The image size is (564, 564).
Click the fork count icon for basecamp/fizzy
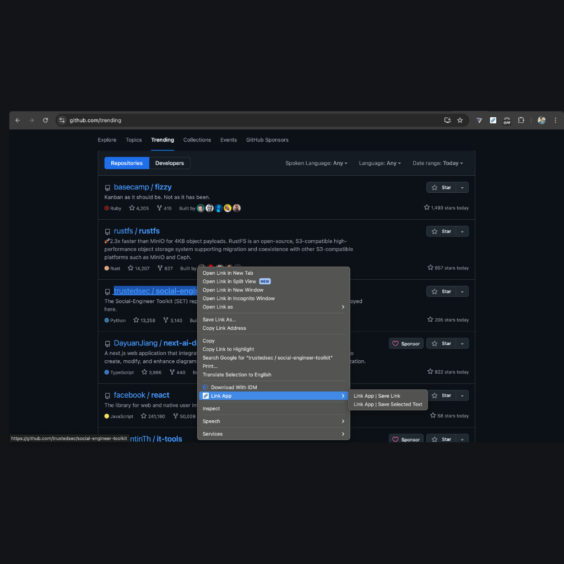[160, 208]
